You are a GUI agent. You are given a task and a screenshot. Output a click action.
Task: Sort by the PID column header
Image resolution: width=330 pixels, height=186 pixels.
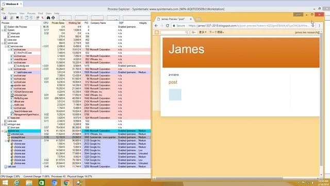coord(86,23)
